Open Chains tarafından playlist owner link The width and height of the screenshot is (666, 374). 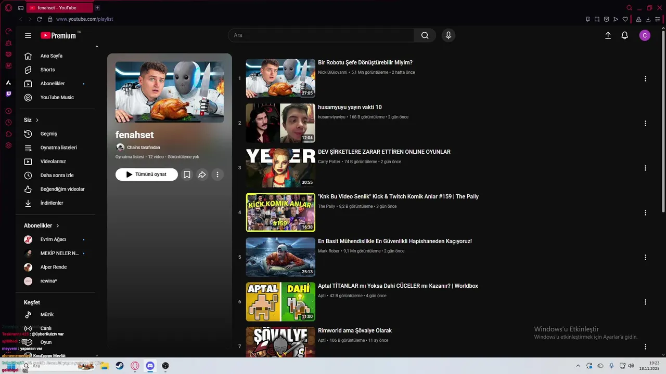click(144, 148)
